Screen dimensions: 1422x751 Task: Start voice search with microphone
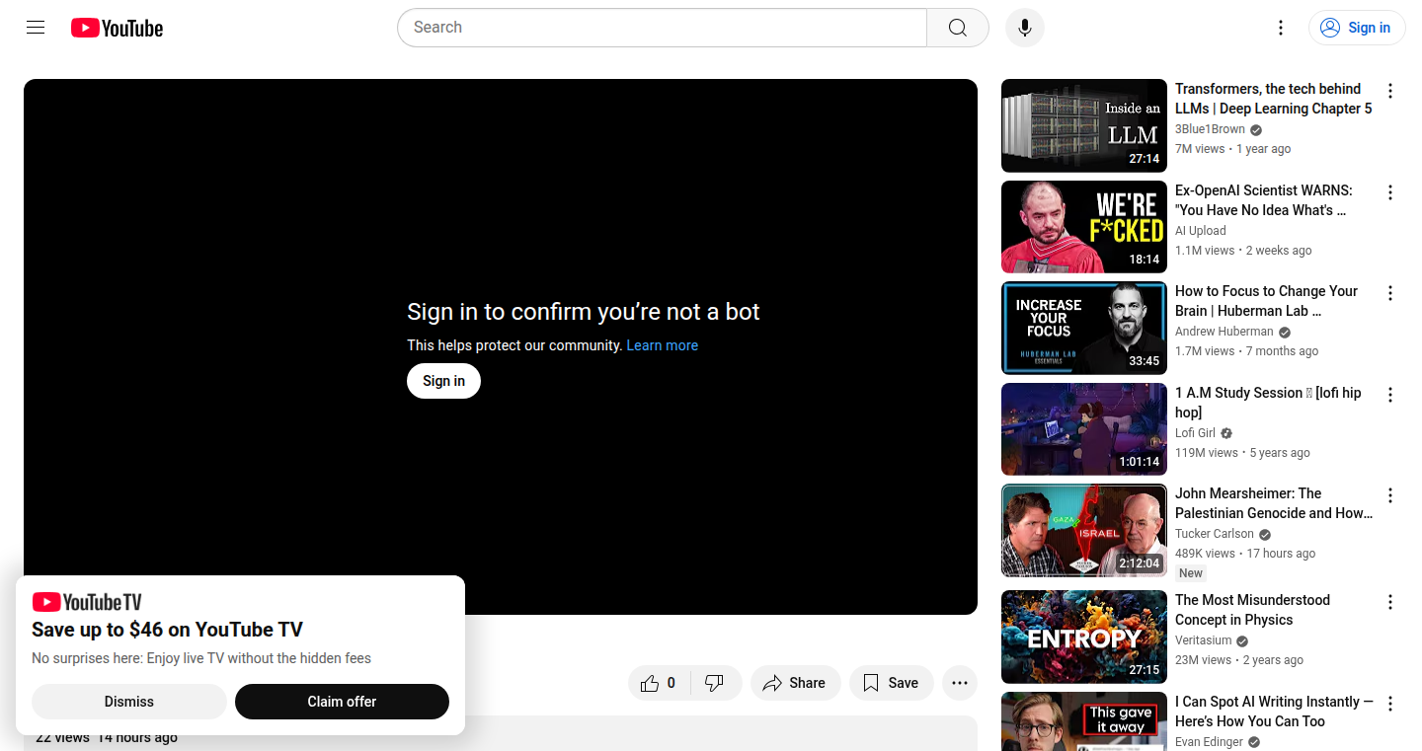coord(1025,28)
